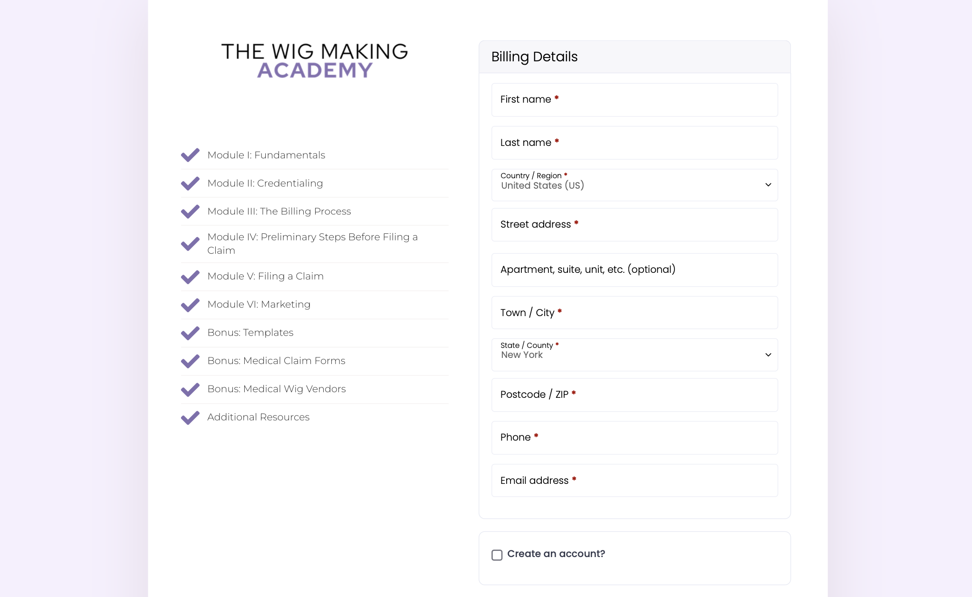Select the Phone input field

pyautogui.click(x=634, y=437)
